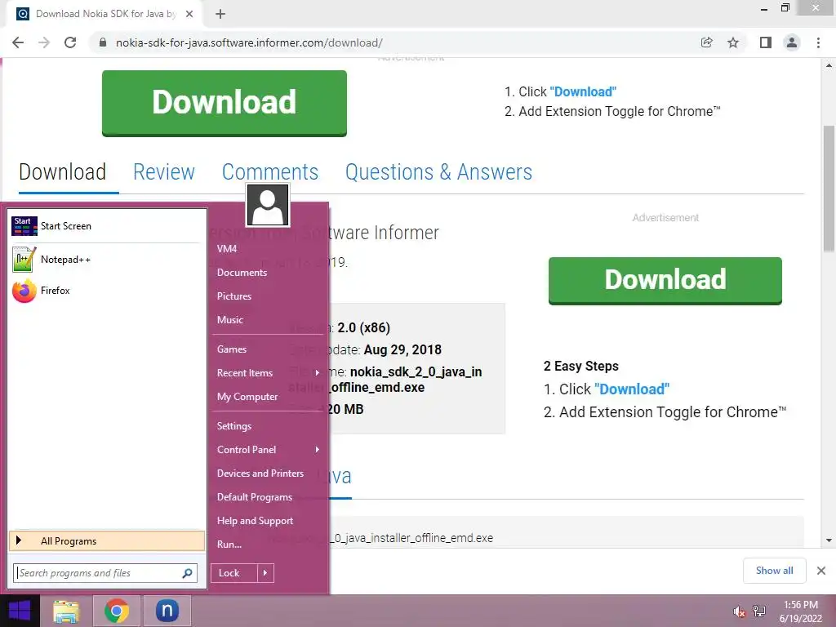Click the muted speaker tray icon
This screenshot has height=627, width=836.
pos(739,611)
